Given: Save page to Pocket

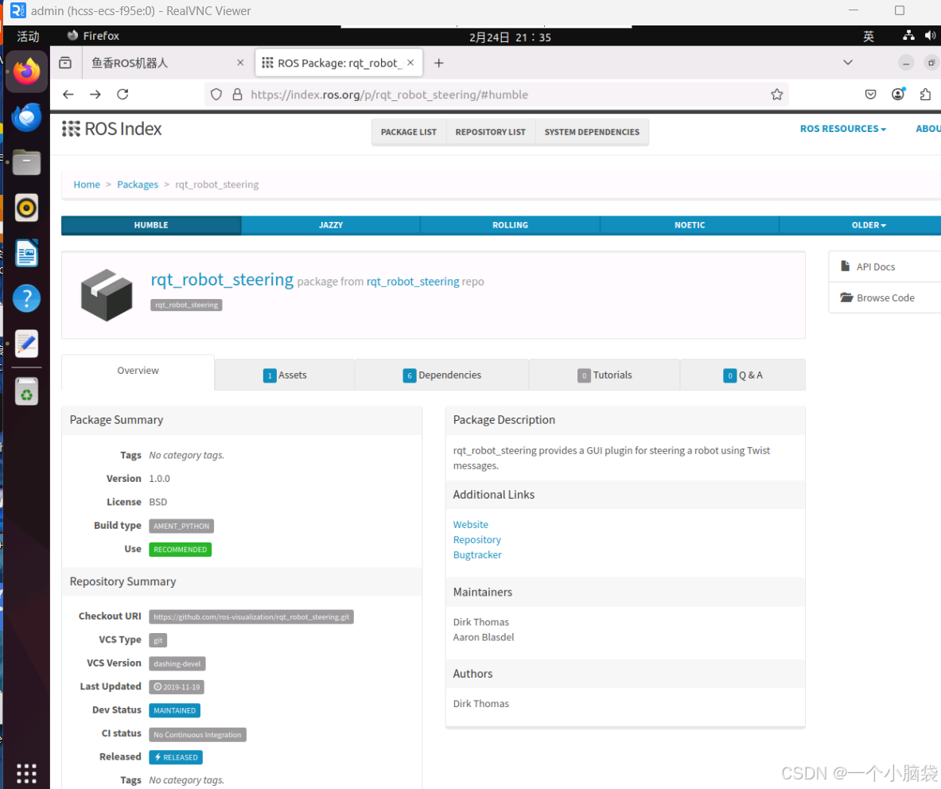Looking at the screenshot, I should click(870, 94).
